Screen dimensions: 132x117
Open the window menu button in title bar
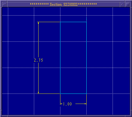point(5,4)
